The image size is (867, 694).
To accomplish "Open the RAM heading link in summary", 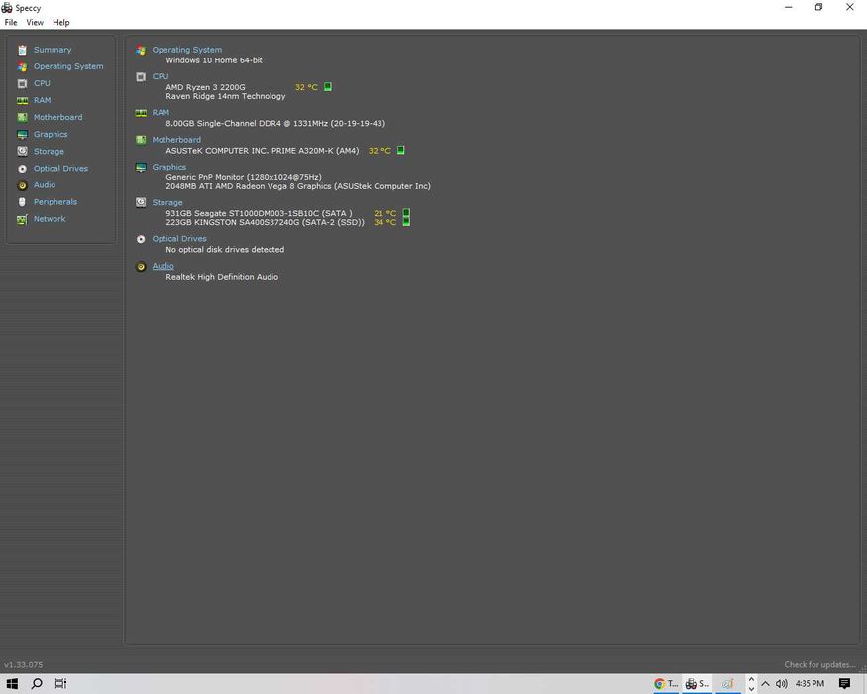I will (161, 112).
